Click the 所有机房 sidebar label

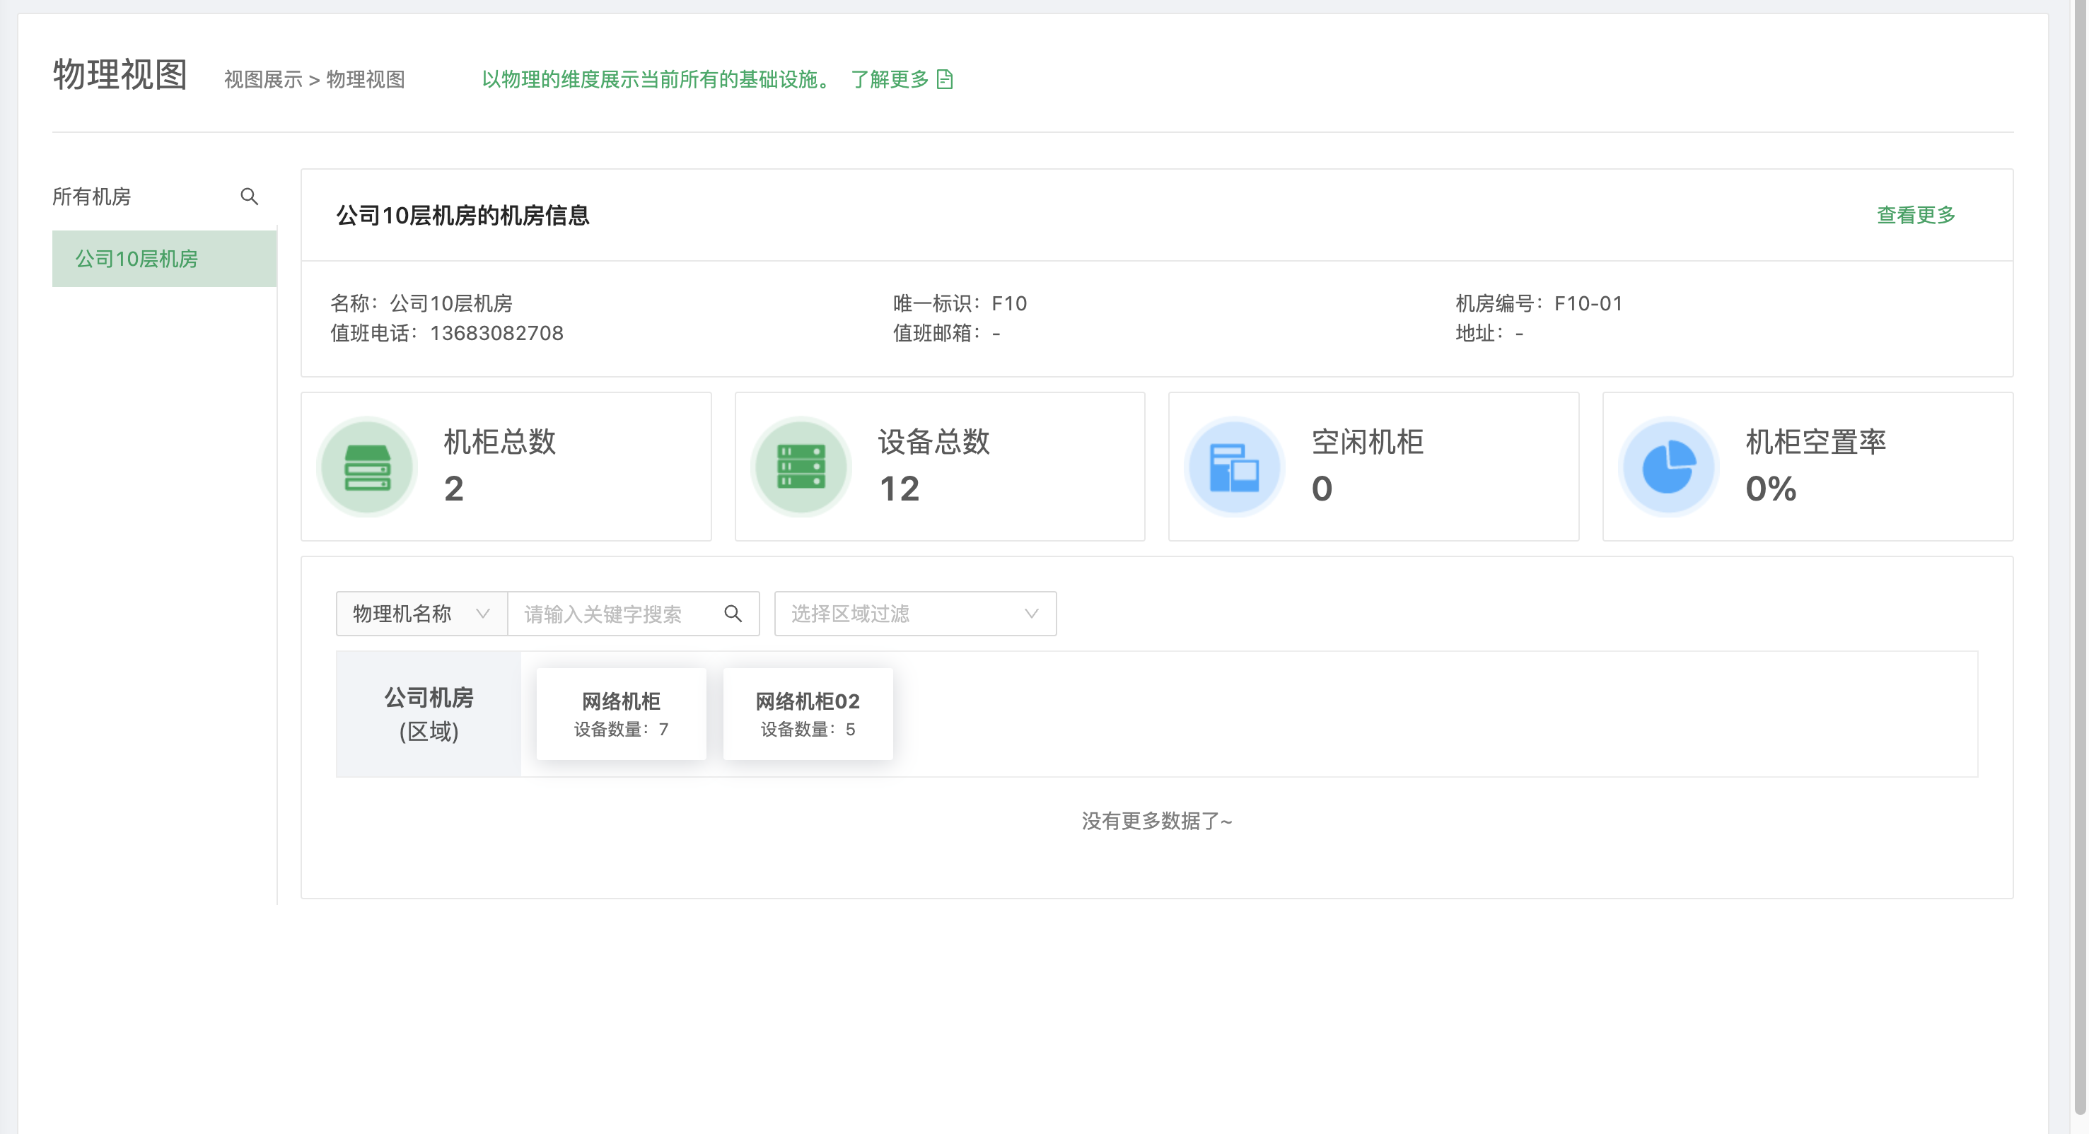click(92, 196)
